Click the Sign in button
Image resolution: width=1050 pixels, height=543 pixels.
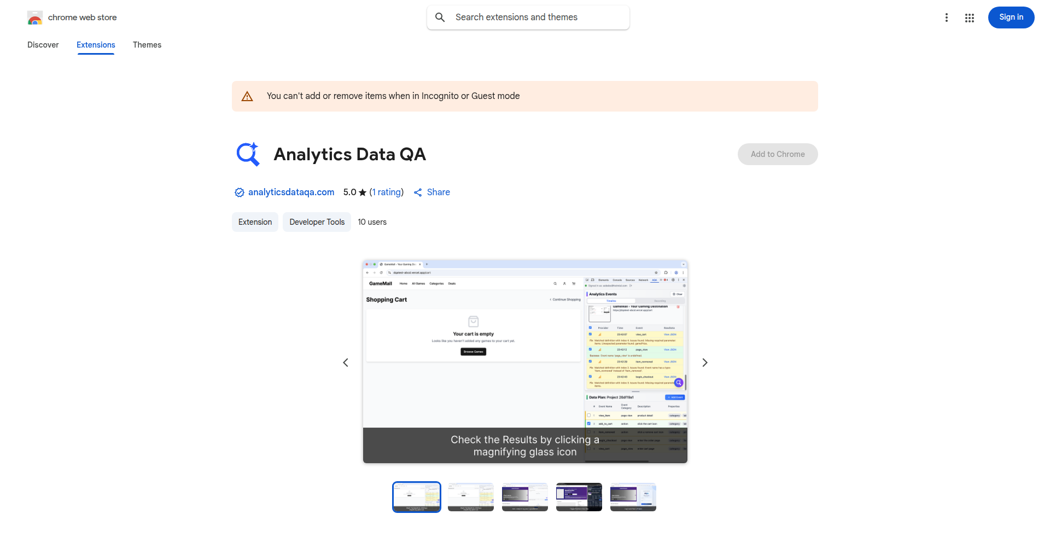click(1011, 17)
